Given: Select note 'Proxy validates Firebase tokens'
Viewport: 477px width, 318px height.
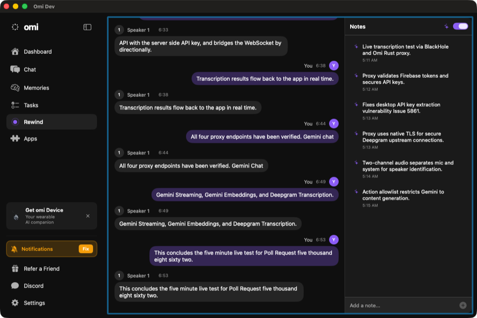Looking at the screenshot, I should (408, 82).
